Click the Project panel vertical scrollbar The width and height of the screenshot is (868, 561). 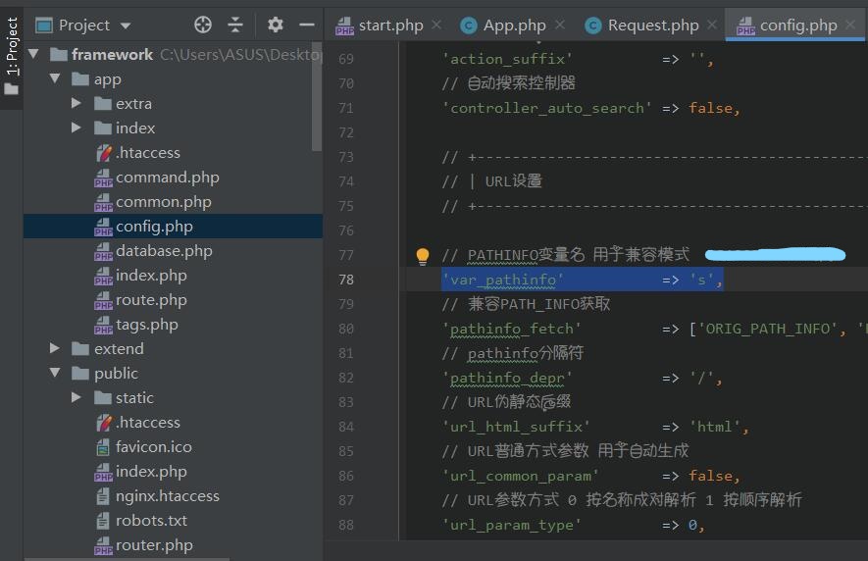[x=317, y=96]
